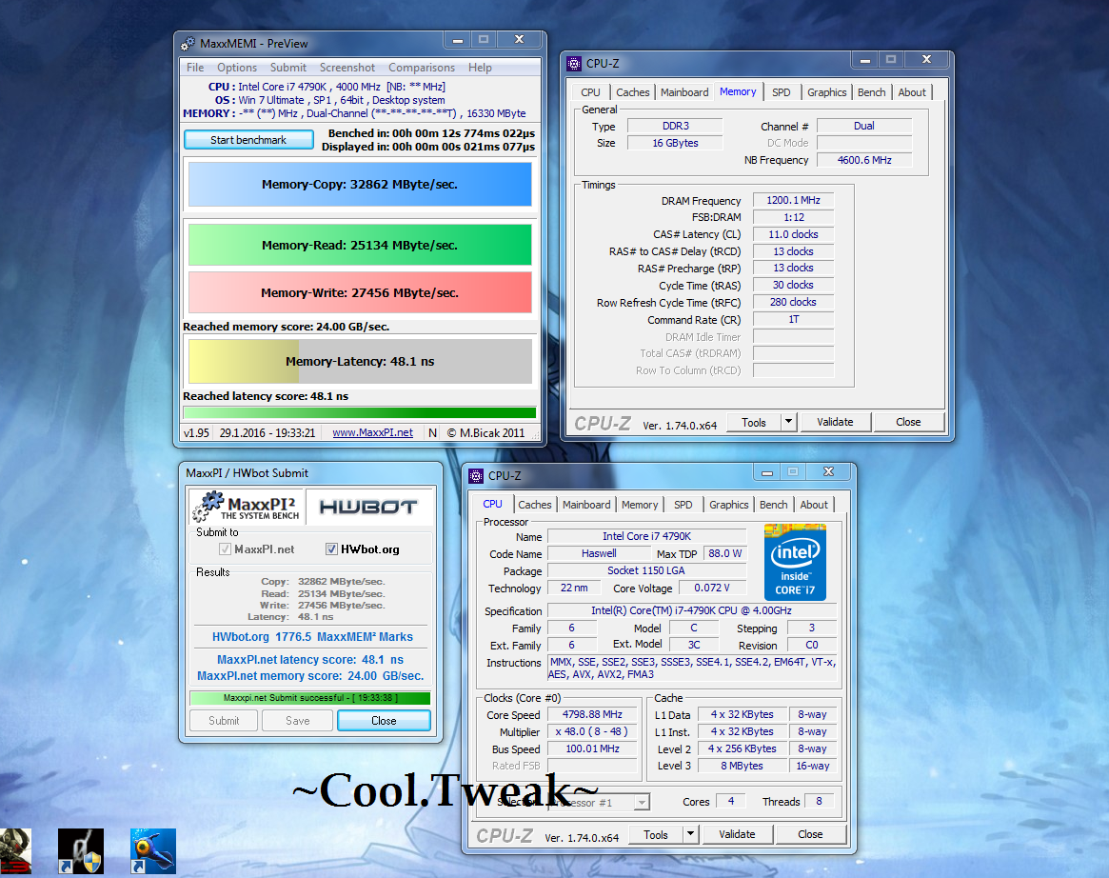This screenshot has width=1109, height=878.
Task: Click the green Memory-Read result bar
Action: 360,245
